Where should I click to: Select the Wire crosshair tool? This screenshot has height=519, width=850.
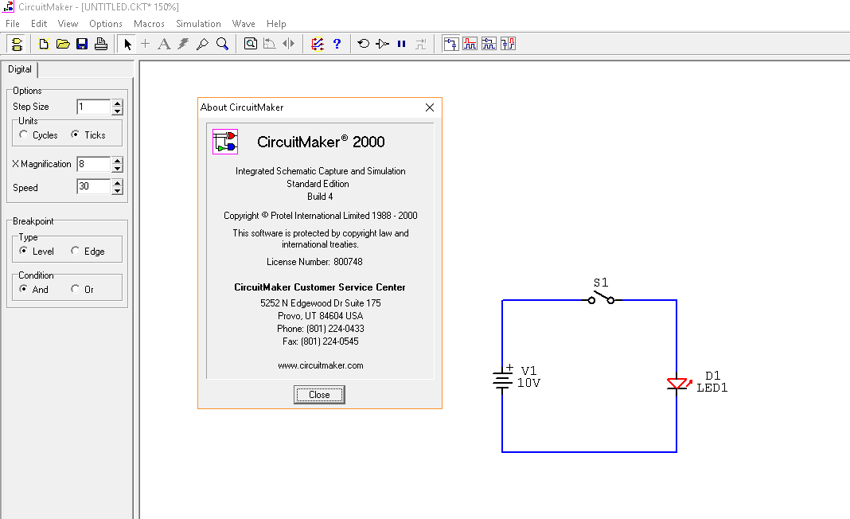[x=146, y=44]
